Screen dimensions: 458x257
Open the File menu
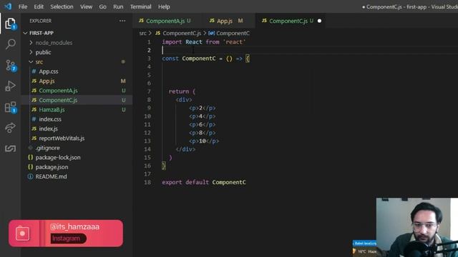click(x=23, y=6)
